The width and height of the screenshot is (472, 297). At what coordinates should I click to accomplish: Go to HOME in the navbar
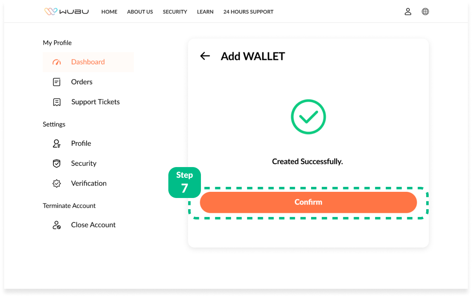(109, 12)
